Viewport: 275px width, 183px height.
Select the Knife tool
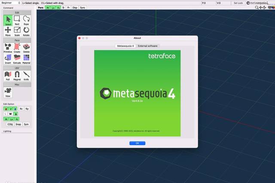point(26,76)
